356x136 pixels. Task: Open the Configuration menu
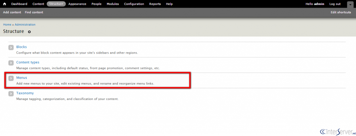[x=134, y=4]
